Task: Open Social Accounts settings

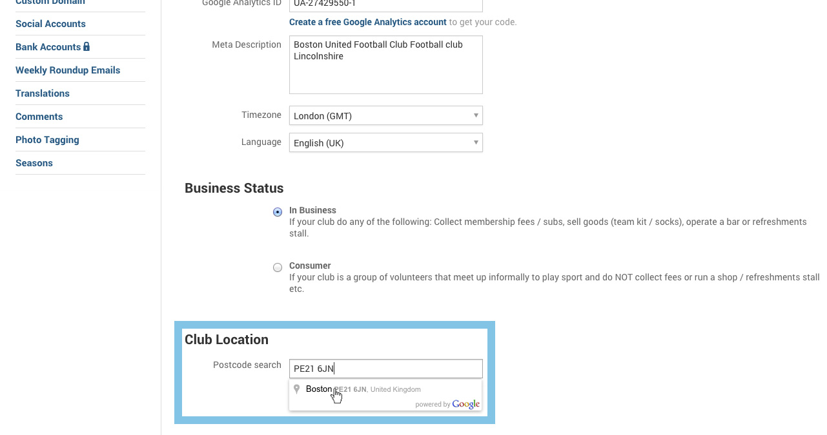Action: click(x=50, y=24)
